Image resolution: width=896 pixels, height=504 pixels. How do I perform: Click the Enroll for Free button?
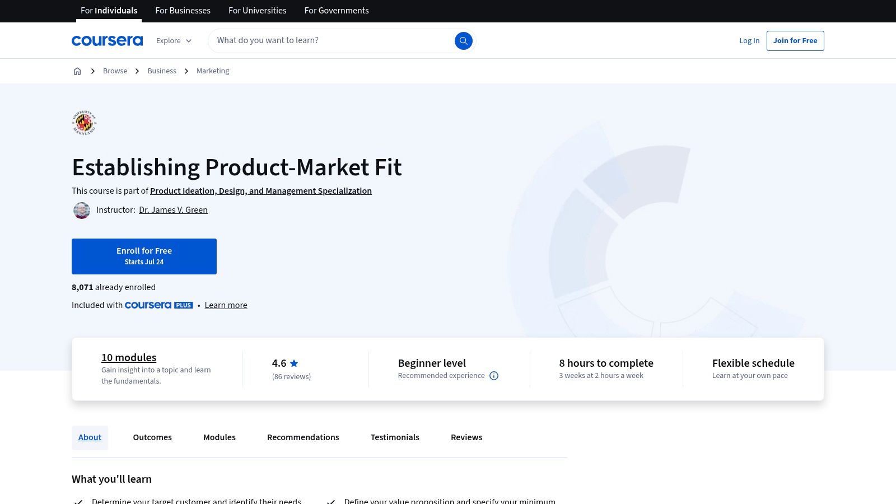(x=144, y=256)
